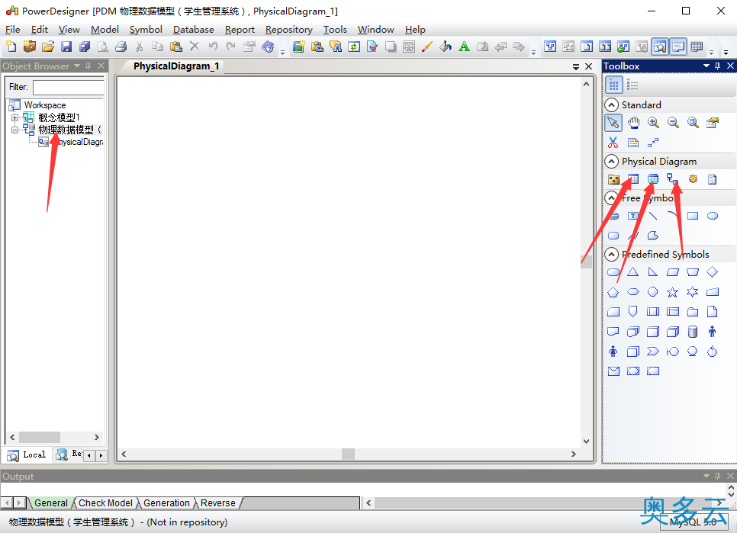This screenshot has height=533, width=737.
Task: Select the Local tab in Object Browser
Action: coord(27,454)
